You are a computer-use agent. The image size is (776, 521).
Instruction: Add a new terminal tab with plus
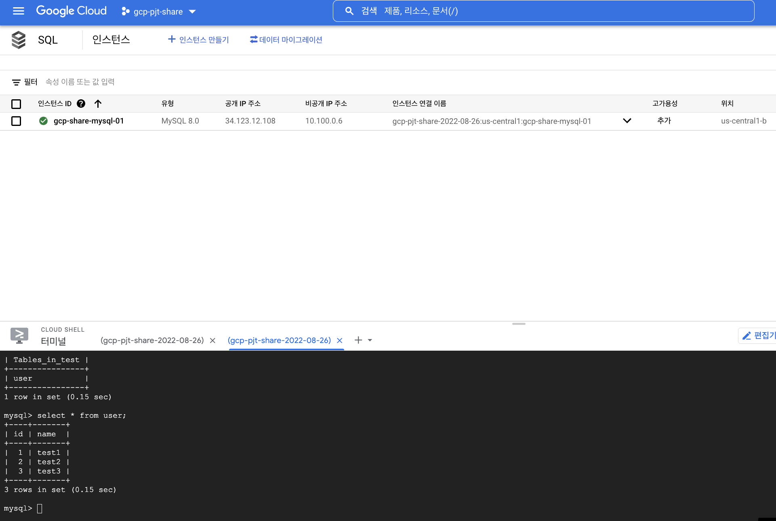click(x=358, y=340)
